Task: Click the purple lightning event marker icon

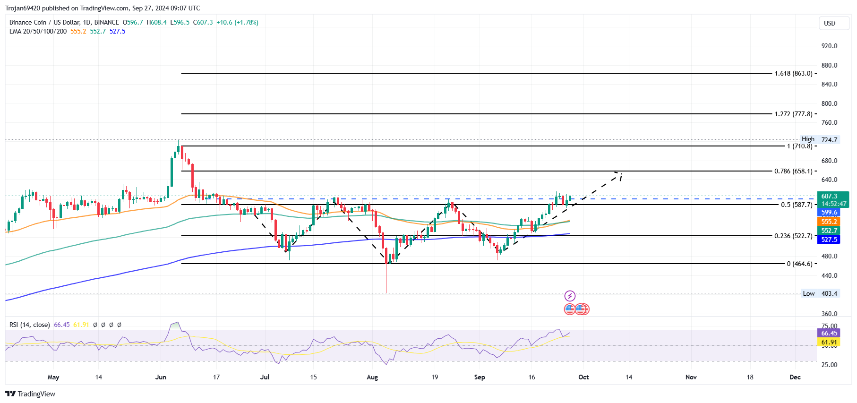Action: pos(570,296)
